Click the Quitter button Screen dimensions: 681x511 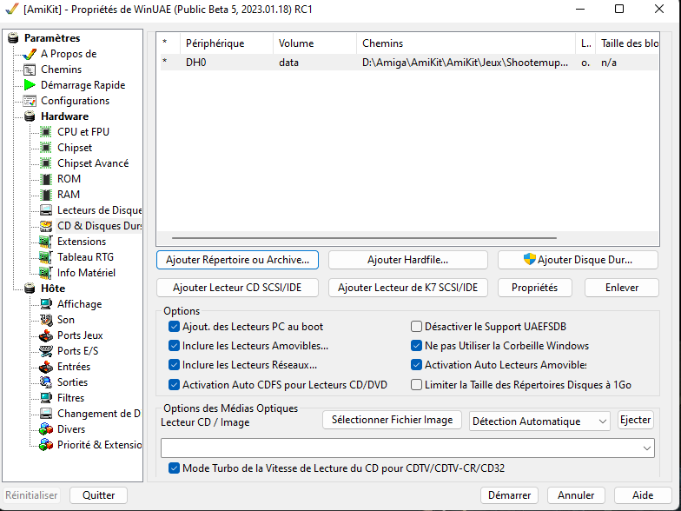tap(99, 495)
